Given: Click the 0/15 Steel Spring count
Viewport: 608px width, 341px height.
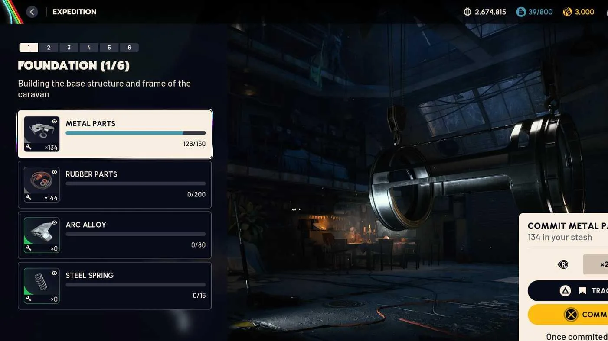Looking at the screenshot, I should coord(199,296).
